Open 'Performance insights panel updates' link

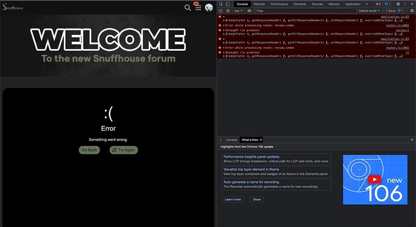[251, 156]
